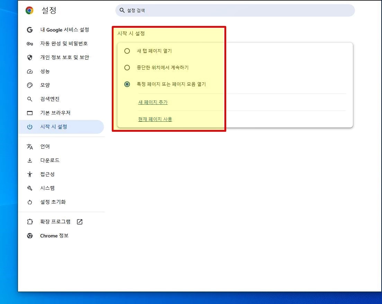This screenshot has height=304, width=382.
Task: Select 새 탭 페이지 열기 radio button
Action: click(x=127, y=51)
